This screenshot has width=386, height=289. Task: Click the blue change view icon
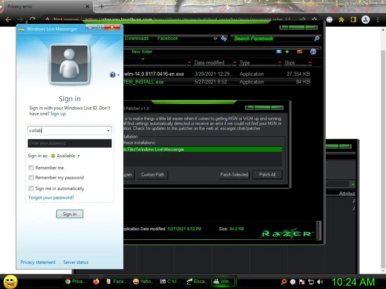click(279, 52)
